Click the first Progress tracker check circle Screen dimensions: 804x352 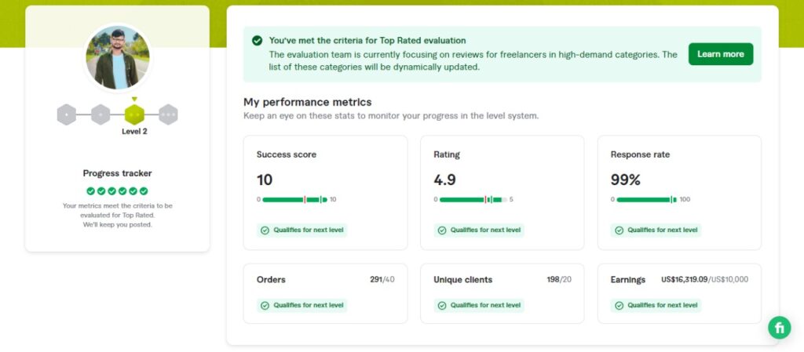[91, 191]
